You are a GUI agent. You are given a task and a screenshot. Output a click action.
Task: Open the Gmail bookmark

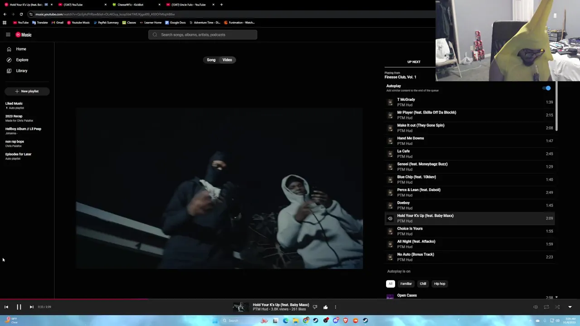pyautogui.click(x=57, y=23)
